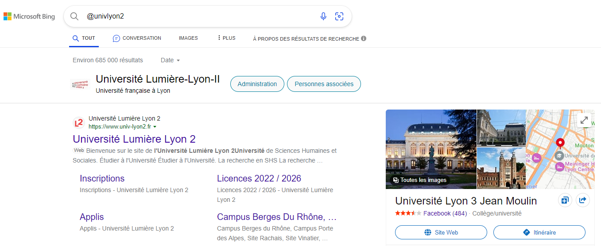Open the Microsoft Bing home logo
The height and width of the screenshot is (246, 601).
(x=29, y=17)
